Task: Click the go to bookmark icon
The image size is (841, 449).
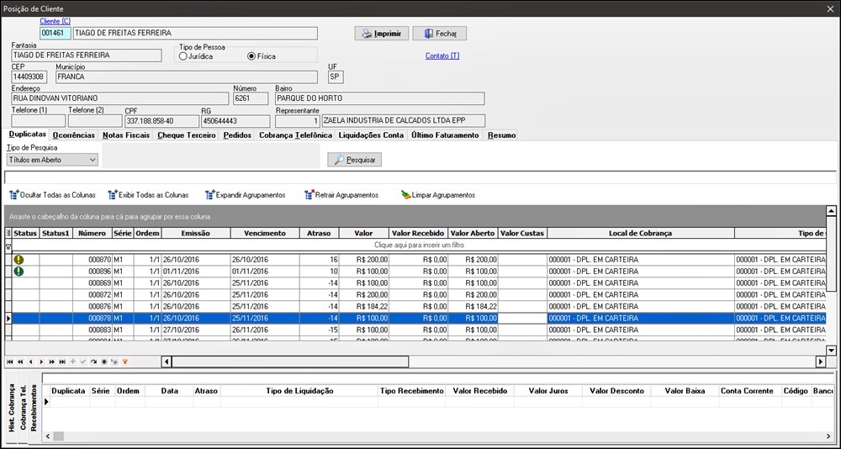Action: (x=114, y=362)
